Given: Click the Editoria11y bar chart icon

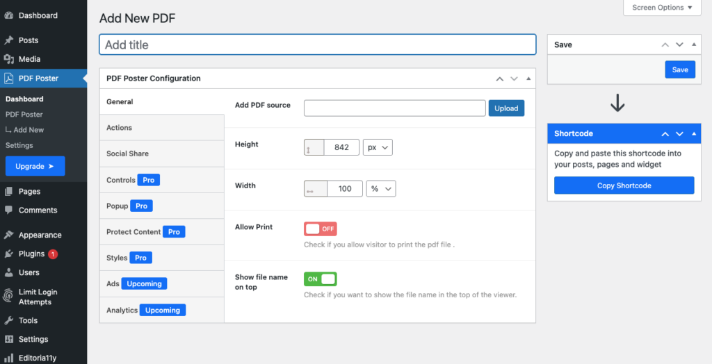Looking at the screenshot, I should [8, 358].
